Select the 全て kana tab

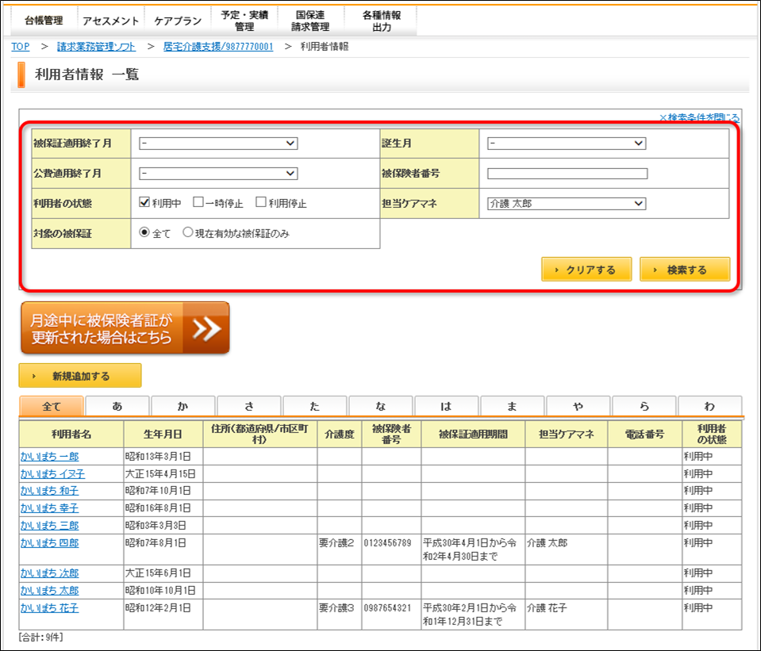tap(52, 406)
